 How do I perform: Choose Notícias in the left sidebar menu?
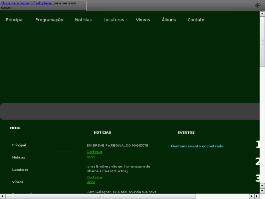pos(19,157)
